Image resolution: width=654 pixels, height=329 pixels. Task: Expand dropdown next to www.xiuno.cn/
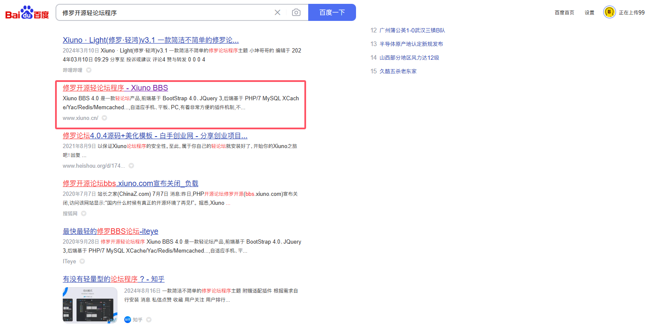click(104, 118)
